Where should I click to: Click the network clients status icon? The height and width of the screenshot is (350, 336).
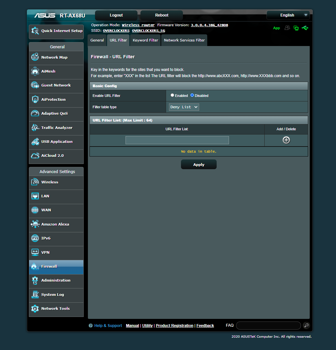pos(296,28)
